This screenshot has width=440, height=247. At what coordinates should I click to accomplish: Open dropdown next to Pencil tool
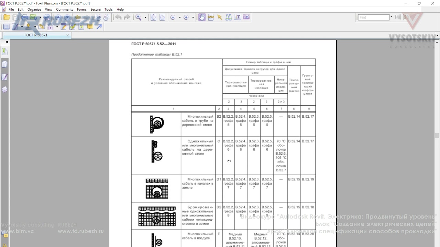[22, 27]
